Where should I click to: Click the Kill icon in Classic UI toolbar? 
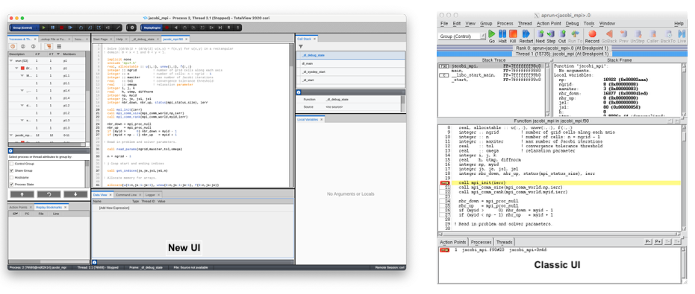point(513,33)
